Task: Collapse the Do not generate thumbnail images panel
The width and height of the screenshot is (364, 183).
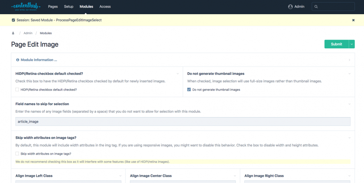Action: pos(349,73)
